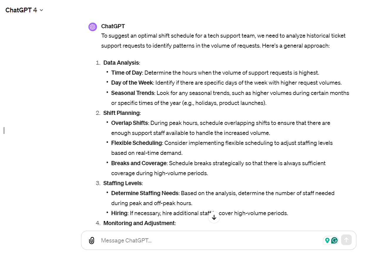Open the sidebar using the left-edge handle
Screen dimensions: 367x253
4,130
